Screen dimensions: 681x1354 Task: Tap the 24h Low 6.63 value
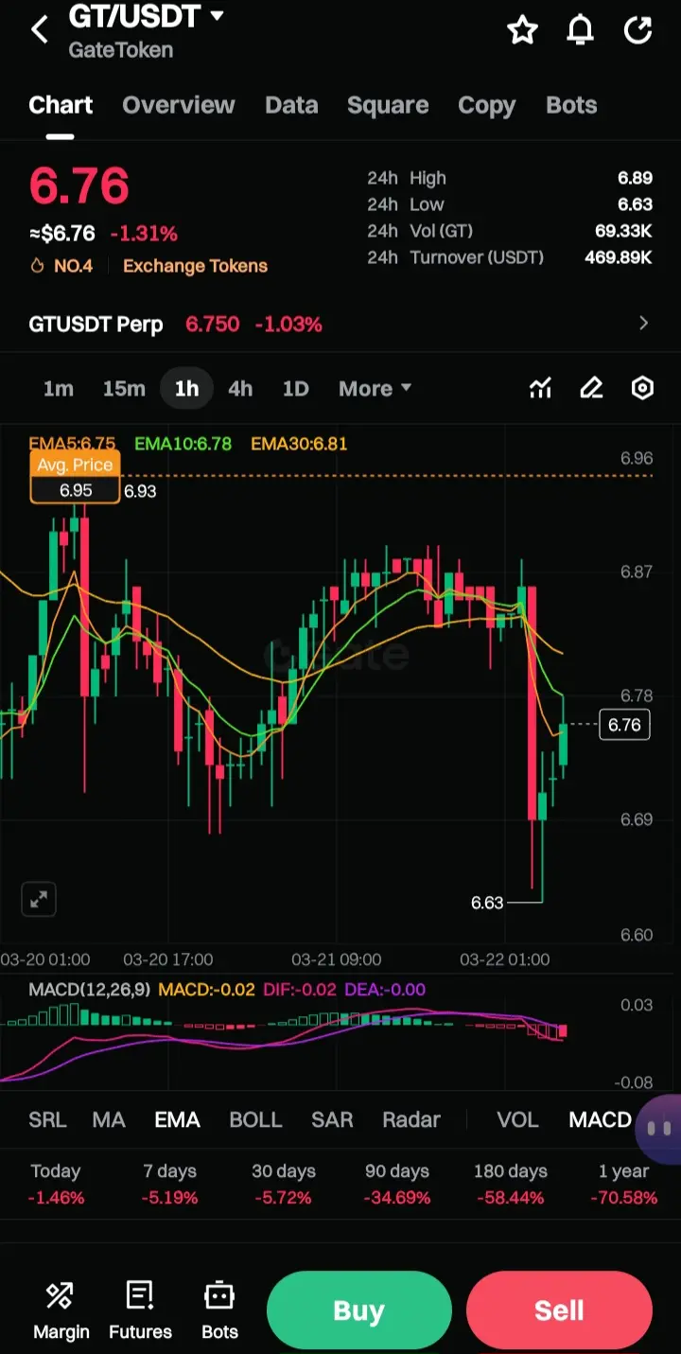[635, 204]
